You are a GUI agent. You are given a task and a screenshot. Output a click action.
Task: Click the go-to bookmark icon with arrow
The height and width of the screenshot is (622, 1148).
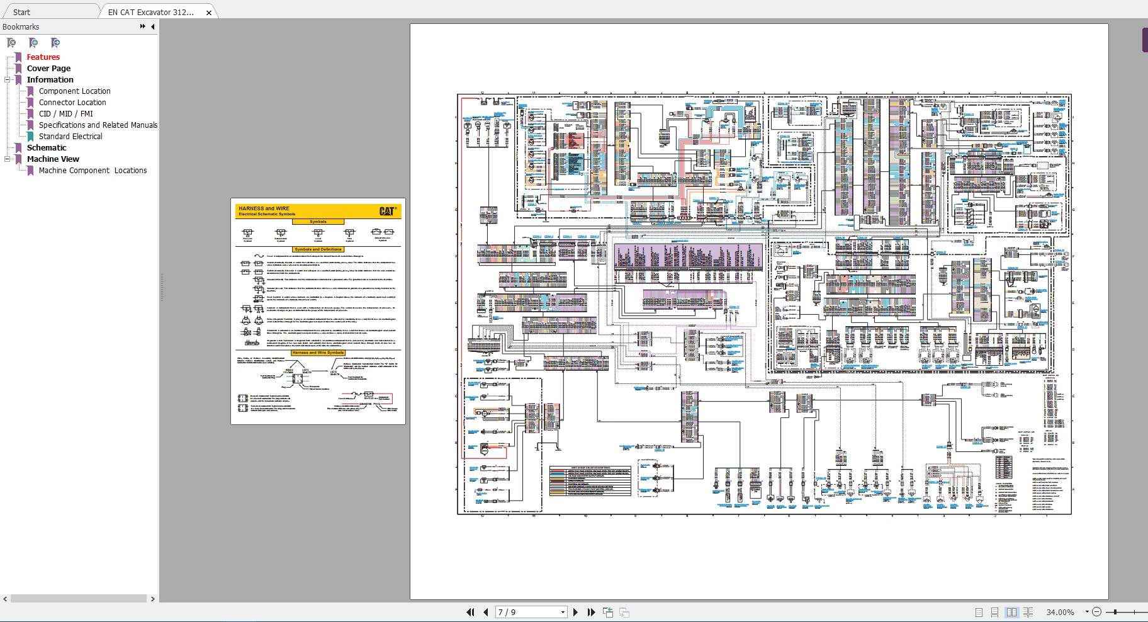pos(55,43)
